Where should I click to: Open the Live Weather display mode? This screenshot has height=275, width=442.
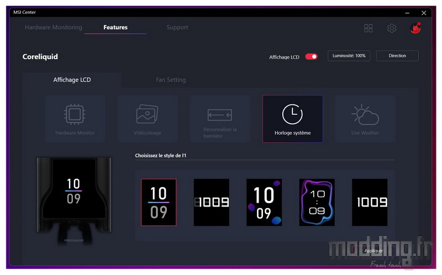pos(365,119)
